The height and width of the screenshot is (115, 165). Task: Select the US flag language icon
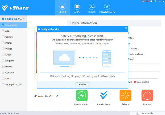(143, 1)
